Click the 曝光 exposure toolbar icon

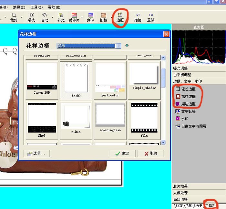[32, 17]
